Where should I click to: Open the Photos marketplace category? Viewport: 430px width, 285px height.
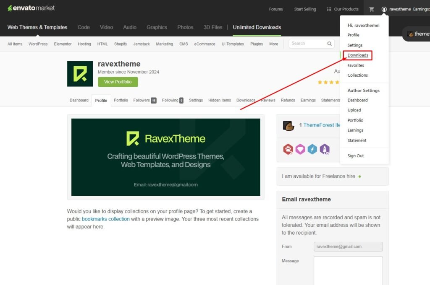coord(185,27)
